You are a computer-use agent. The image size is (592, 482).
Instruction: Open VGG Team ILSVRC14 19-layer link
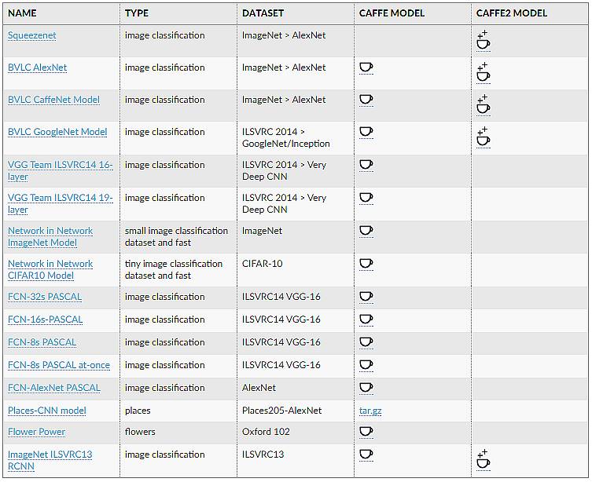pos(61,203)
